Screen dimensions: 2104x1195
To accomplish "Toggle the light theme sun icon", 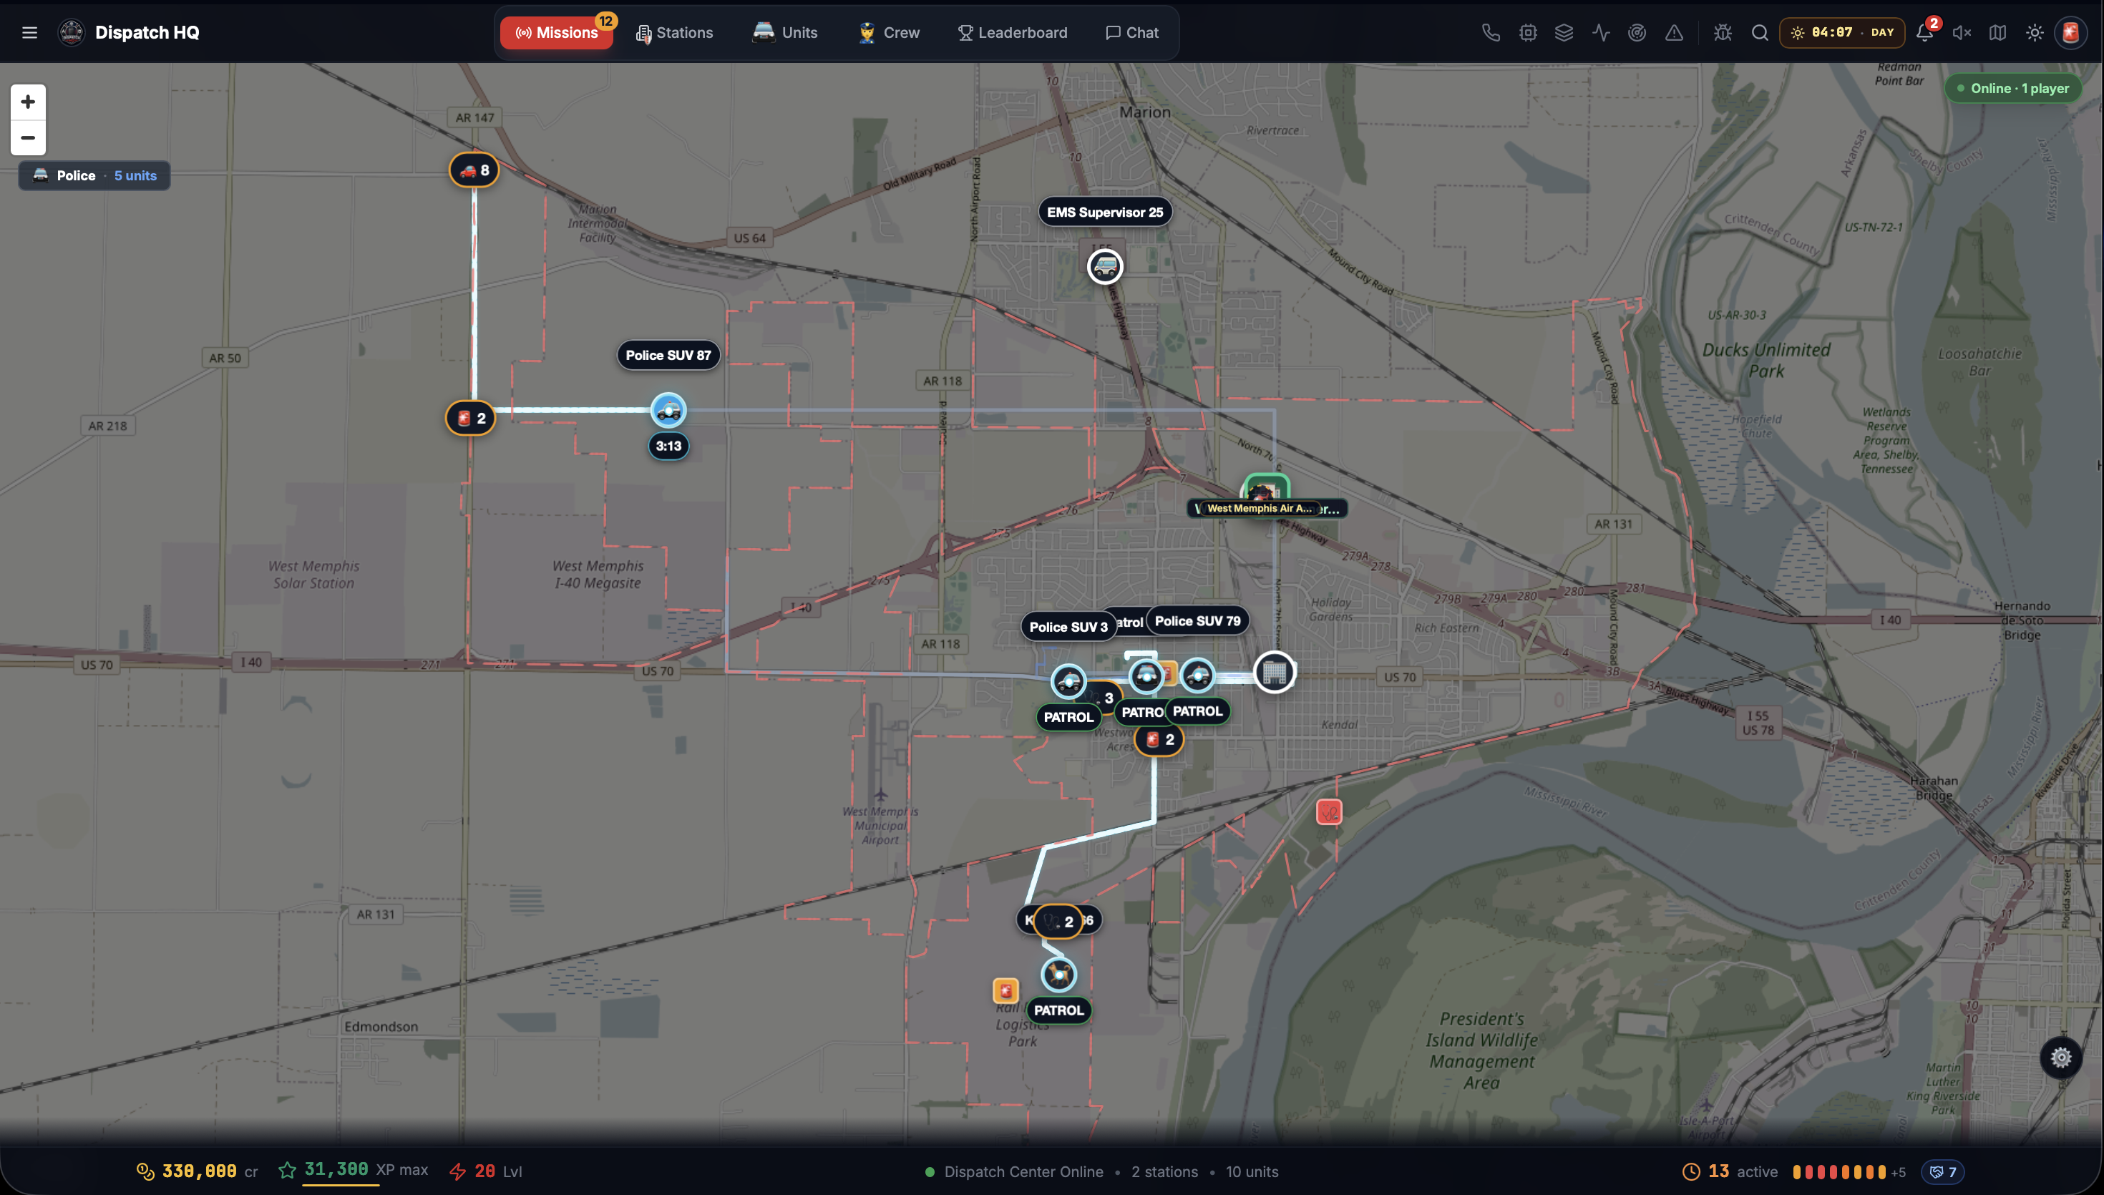I will [2035, 33].
